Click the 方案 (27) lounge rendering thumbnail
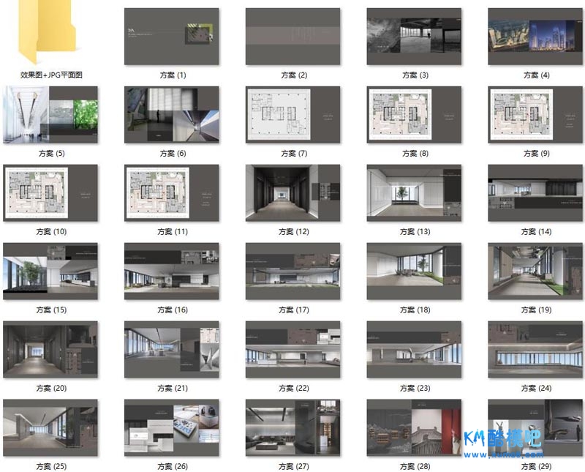This screenshot has height=472, width=585. point(292,428)
